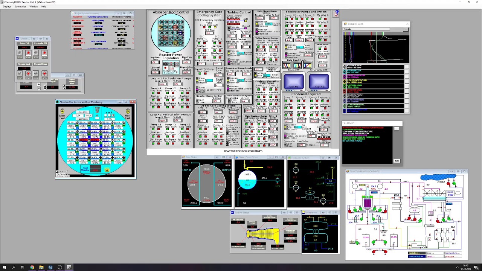
Task: Click the small button right of Trends dropdown
Action: point(406,29)
